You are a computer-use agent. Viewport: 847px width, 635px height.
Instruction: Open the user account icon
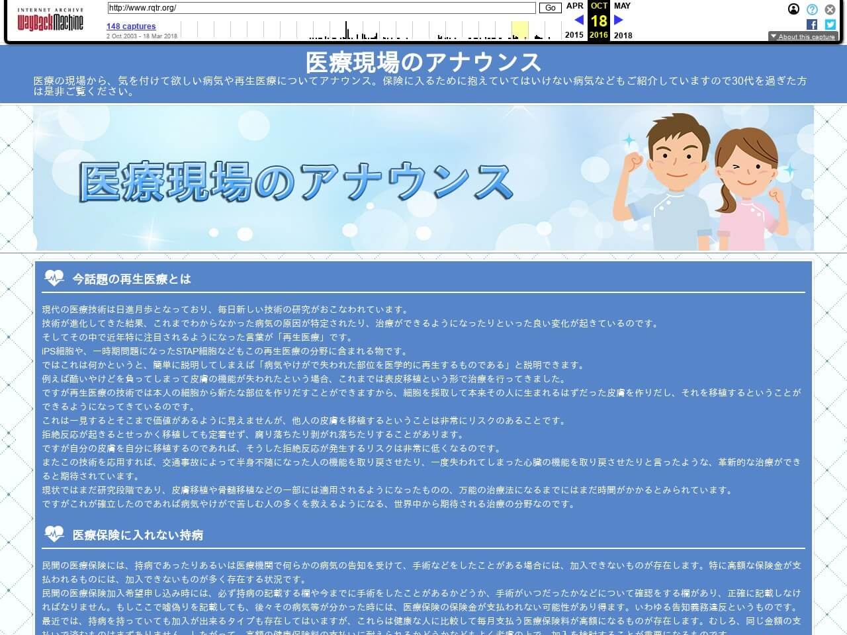(793, 9)
